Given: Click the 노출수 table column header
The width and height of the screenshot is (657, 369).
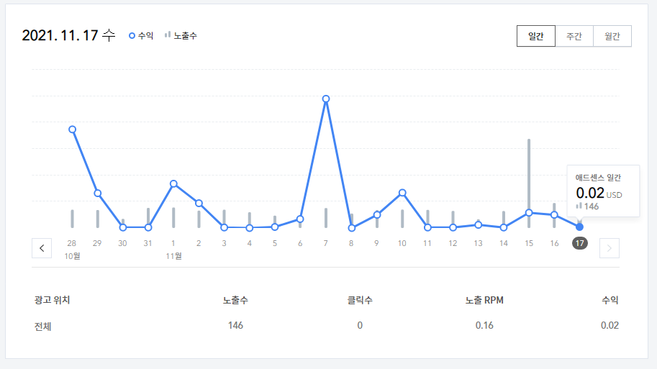Looking at the screenshot, I should (235, 301).
